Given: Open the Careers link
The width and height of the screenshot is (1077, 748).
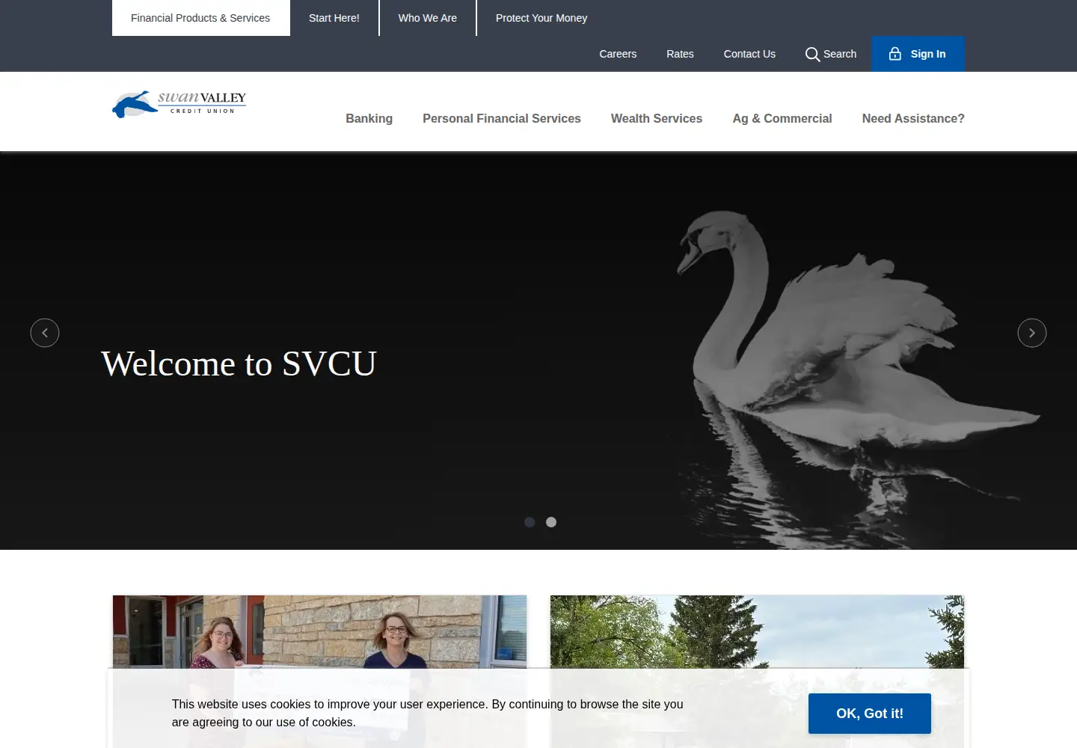Looking at the screenshot, I should pos(618,54).
